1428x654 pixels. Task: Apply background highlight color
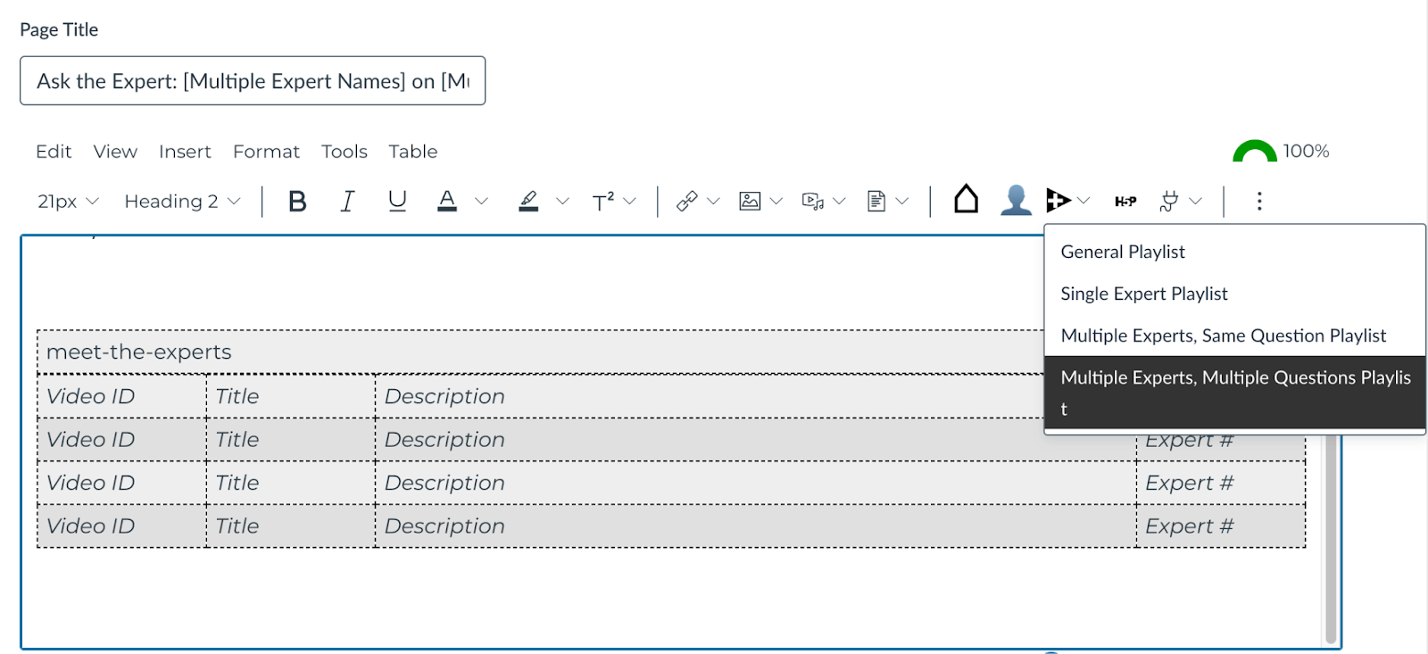(528, 202)
